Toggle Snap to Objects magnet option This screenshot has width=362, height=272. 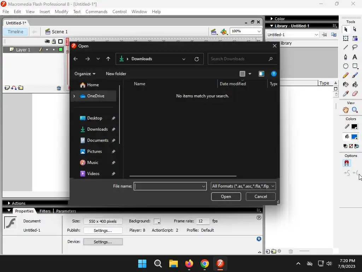coord(346,163)
